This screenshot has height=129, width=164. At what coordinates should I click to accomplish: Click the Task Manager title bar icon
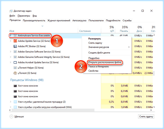(x=11, y=11)
